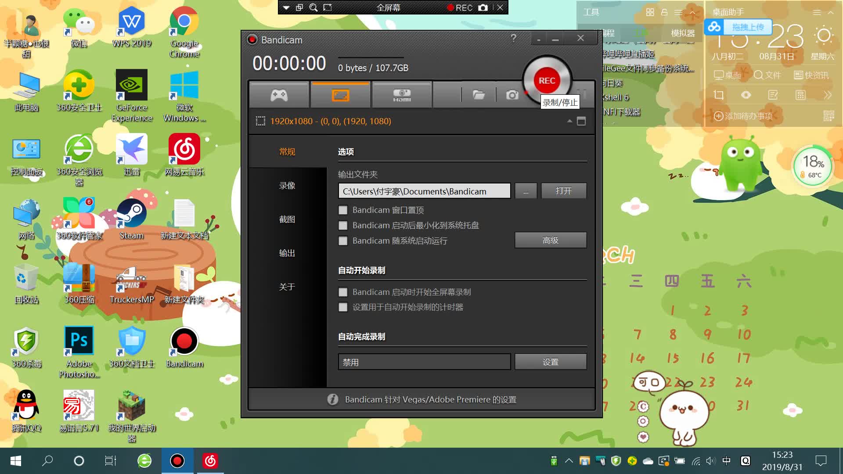Open the 1920x1080 capture area selector

(x=330, y=121)
